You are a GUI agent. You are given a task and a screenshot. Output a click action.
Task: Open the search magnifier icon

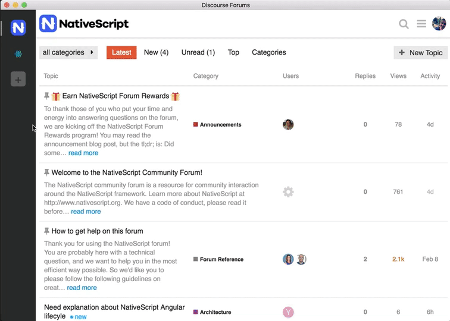[404, 24]
